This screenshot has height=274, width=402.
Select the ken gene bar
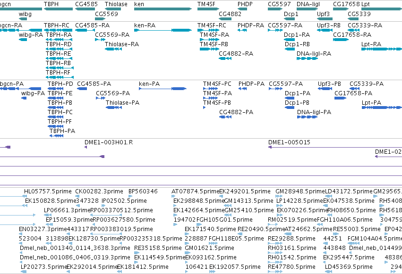pyautogui.click(x=163, y=9)
